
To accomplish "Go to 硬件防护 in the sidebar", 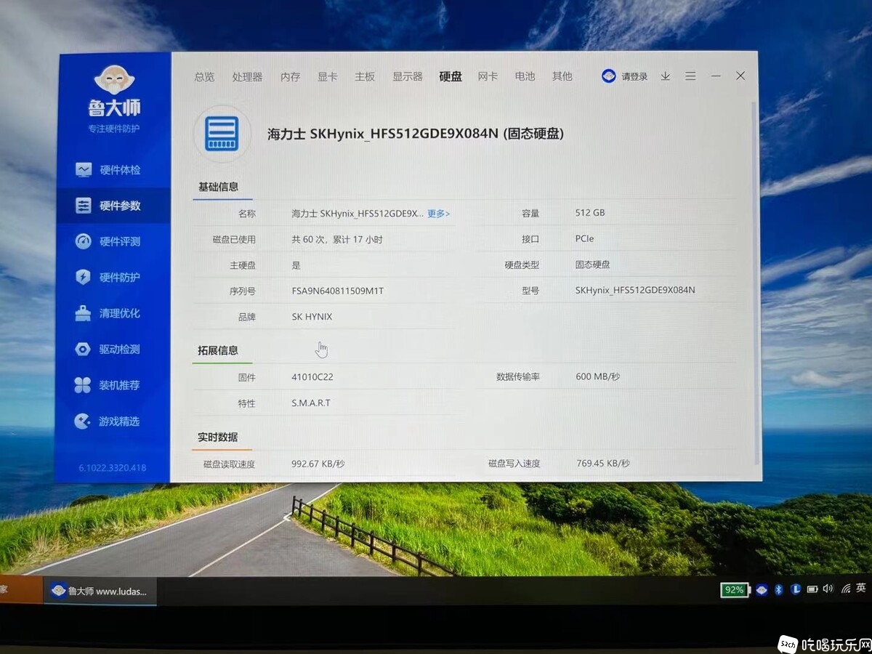I will coord(108,277).
